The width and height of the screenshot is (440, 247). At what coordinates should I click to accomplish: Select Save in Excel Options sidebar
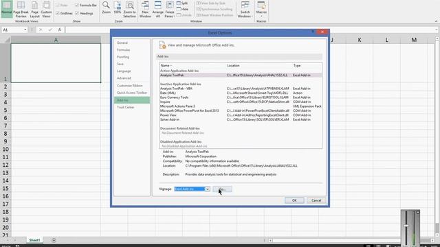(x=132, y=64)
